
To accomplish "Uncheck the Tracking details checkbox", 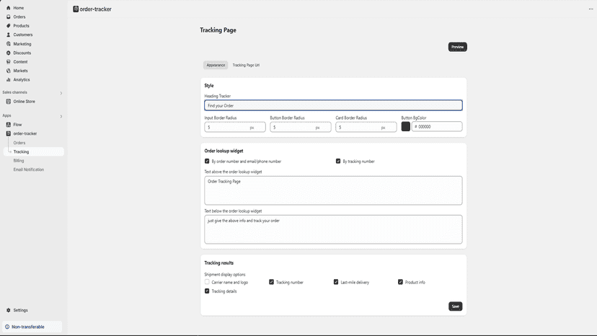I will coord(207,291).
